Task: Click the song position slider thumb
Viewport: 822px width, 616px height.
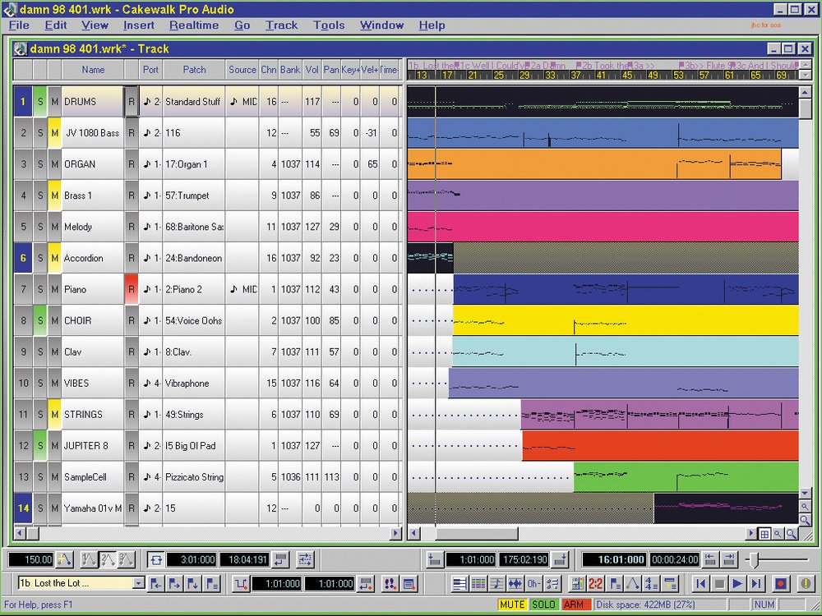Action: point(755,560)
